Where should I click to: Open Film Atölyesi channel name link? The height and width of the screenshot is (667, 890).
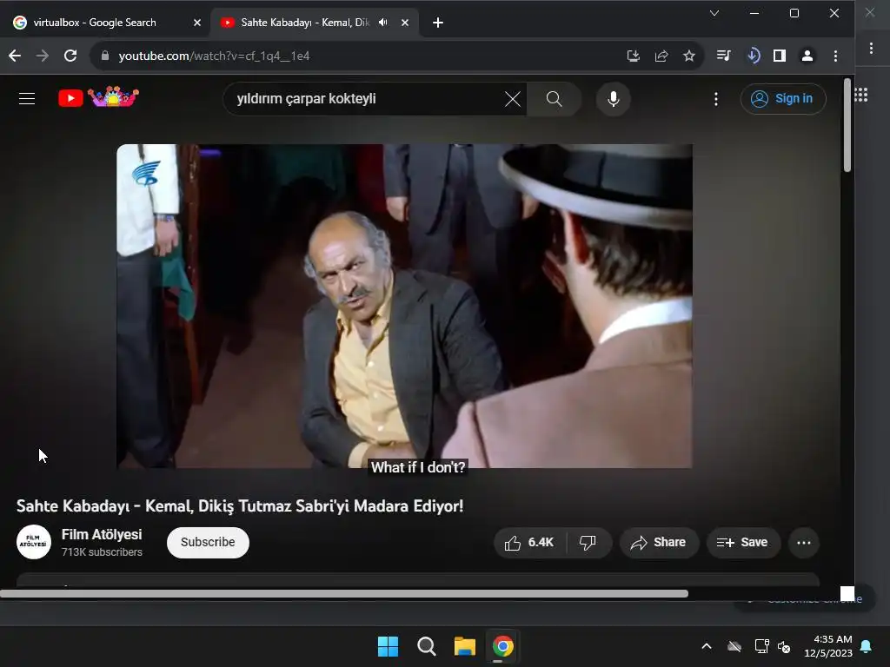pos(102,534)
